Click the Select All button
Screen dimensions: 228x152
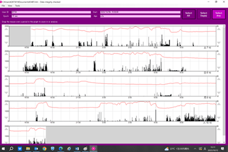click(x=189, y=14)
